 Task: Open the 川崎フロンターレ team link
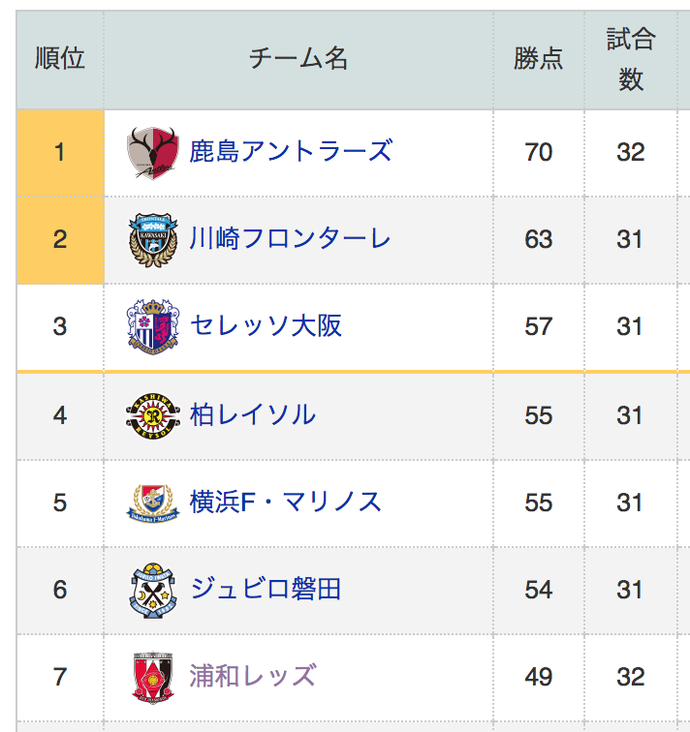[x=290, y=238]
